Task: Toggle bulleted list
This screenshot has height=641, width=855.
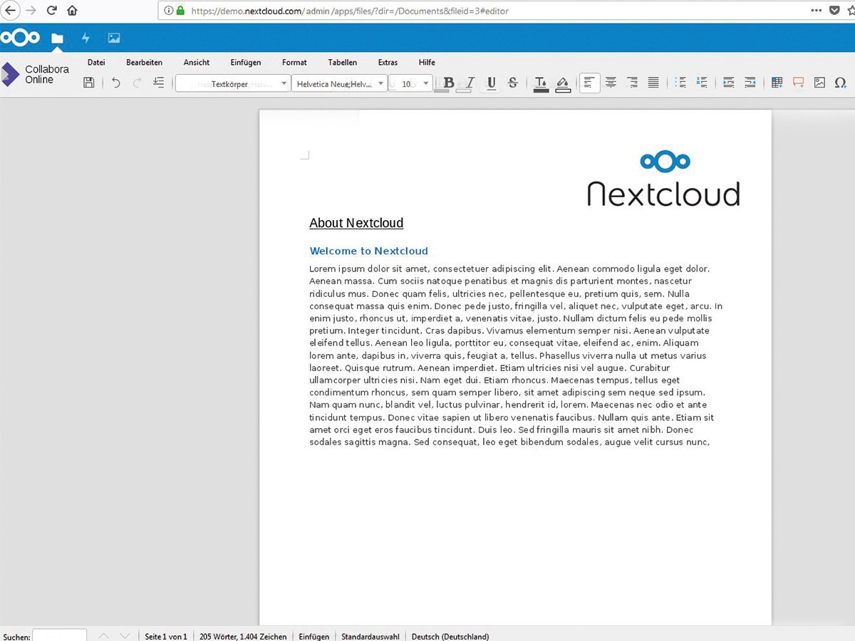Action: pyautogui.click(x=680, y=83)
